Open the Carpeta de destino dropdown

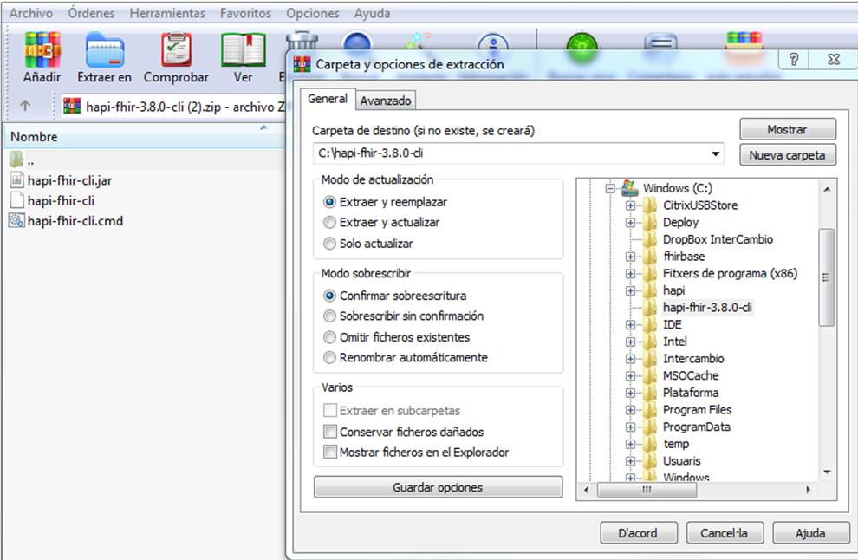[x=716, y=154]
